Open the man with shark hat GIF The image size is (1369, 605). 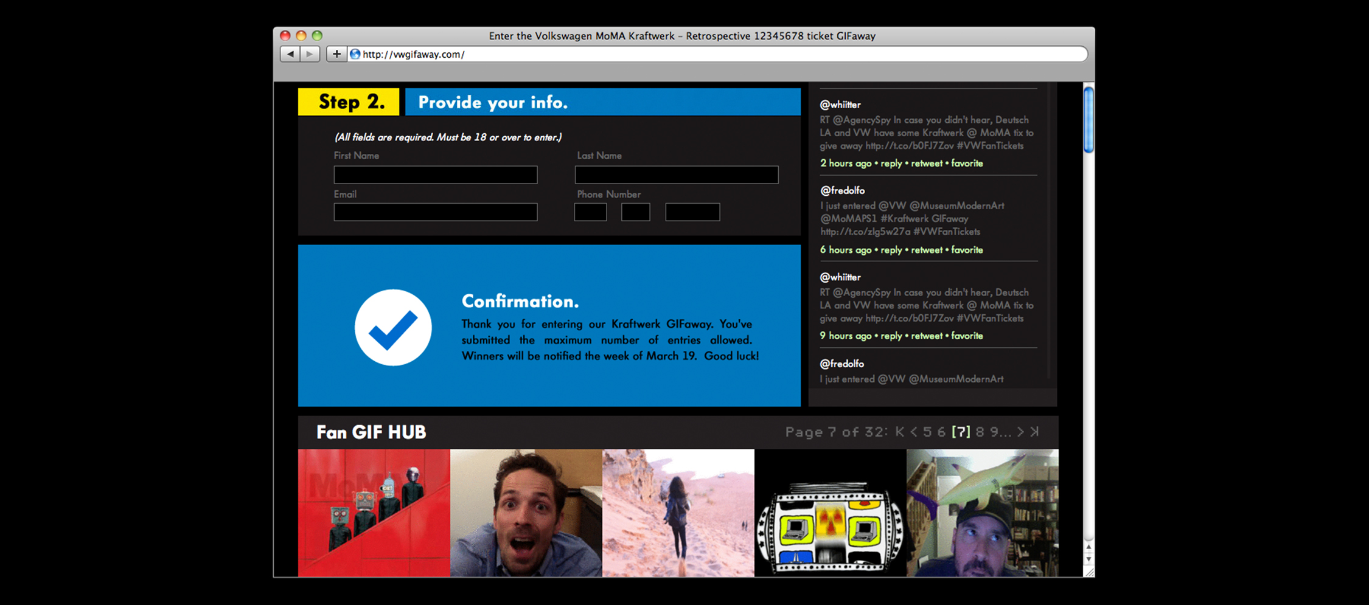[x=983, y=513]
